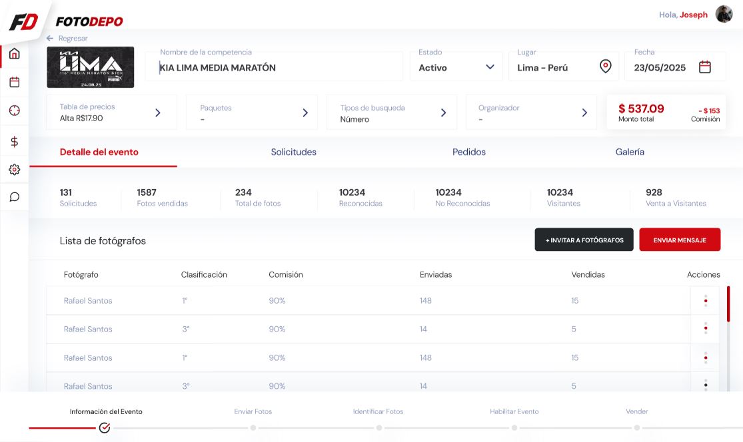
Task: Click the Invitar a Fotógrafos button
Action: pyautogui.click(x=584, y=240)
